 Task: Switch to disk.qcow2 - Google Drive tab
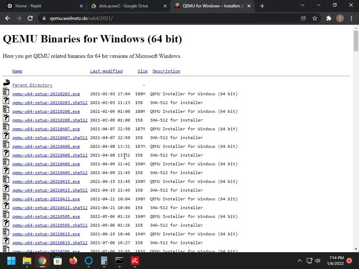pyautogui.click(x=128, y=6)
